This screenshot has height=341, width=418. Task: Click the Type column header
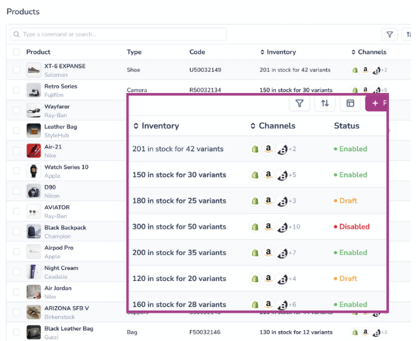click(x=134, y=52)
